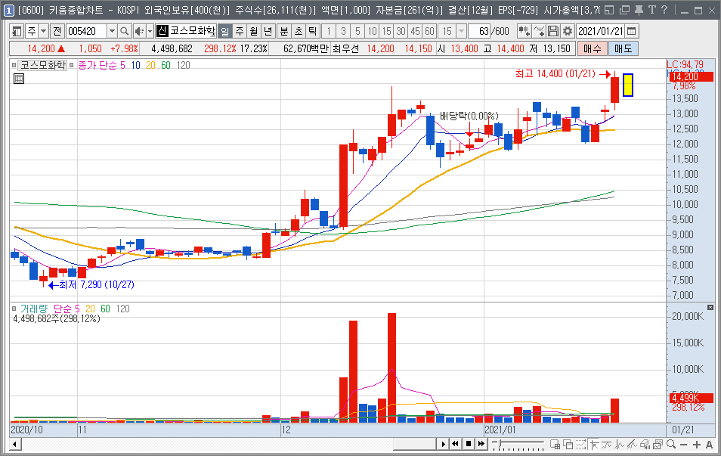Select daily (일) chart period
The width and height of the screenshot is (721, 456).
pyautogui.click(x=224, y=31)
